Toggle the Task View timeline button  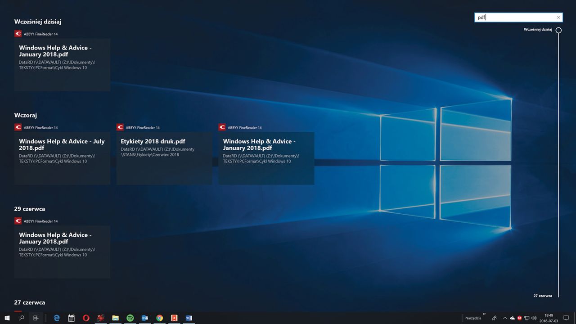pyautogui.click(x=36, y=318)
